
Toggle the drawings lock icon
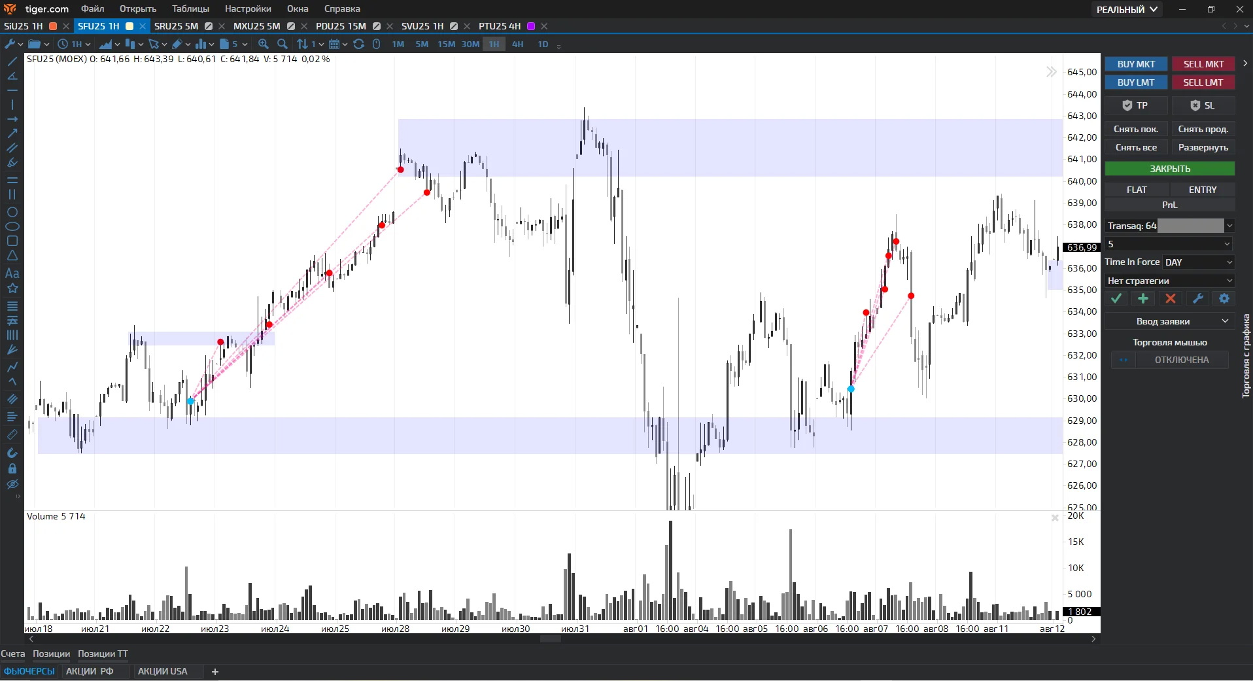(12, 468)
